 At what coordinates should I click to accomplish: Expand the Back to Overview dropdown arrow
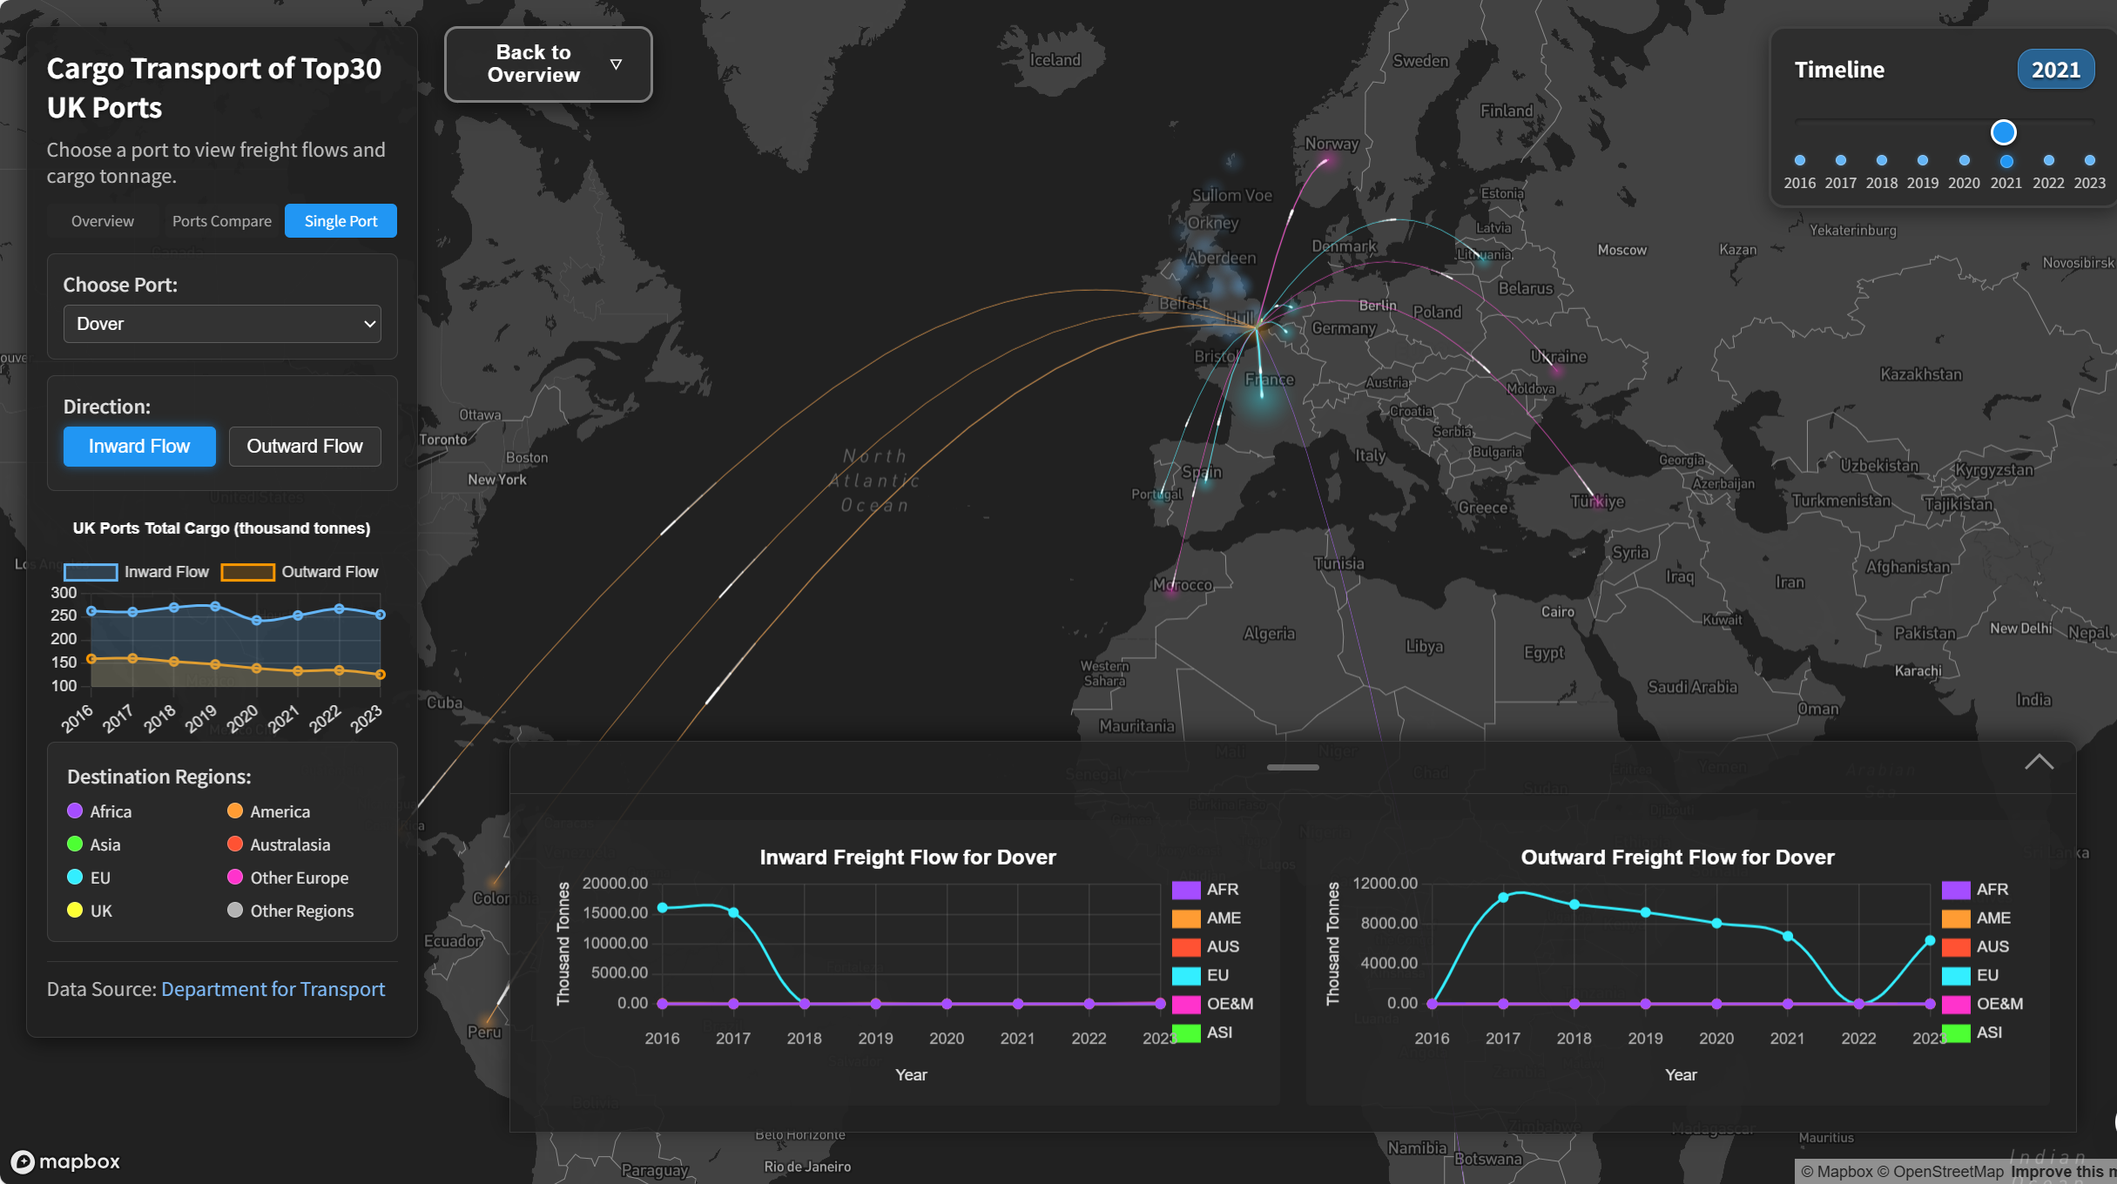point(616,64)
